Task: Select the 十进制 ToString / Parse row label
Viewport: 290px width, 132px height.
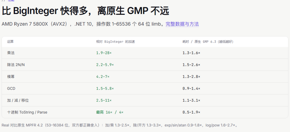Action: click(27, 112)
